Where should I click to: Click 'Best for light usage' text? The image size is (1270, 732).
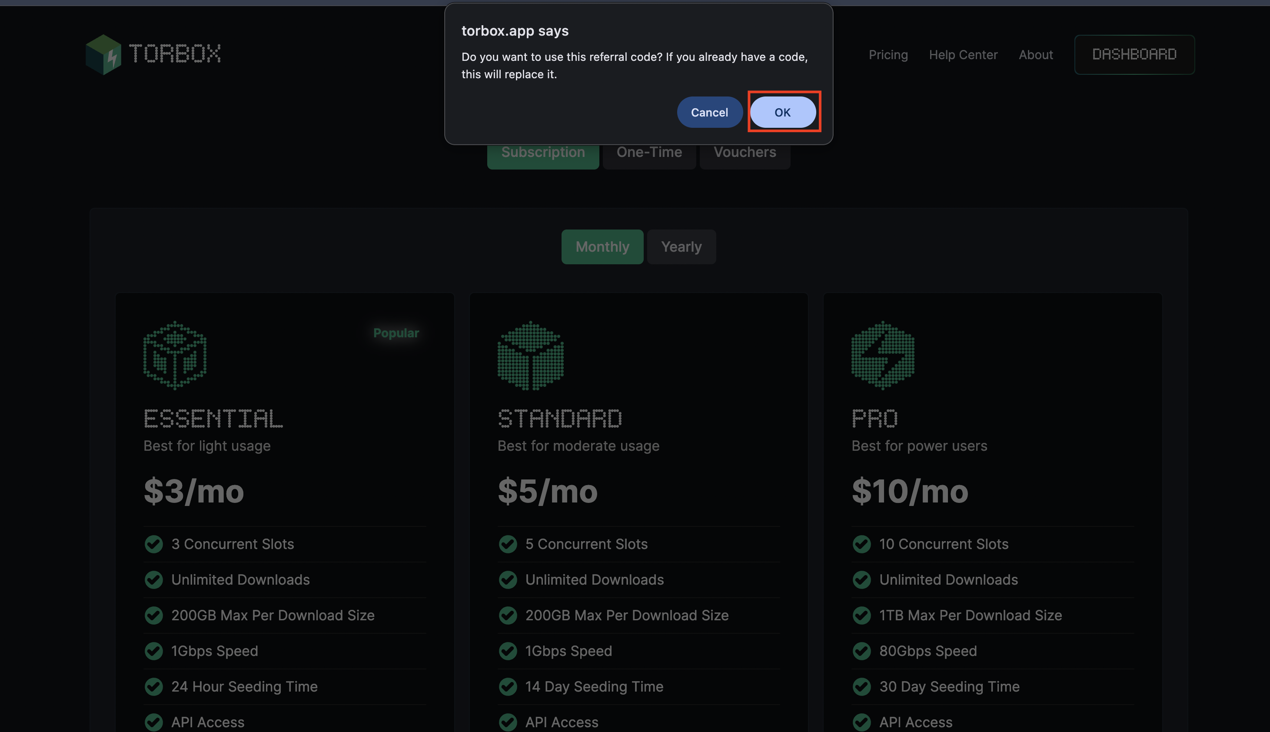206,446
